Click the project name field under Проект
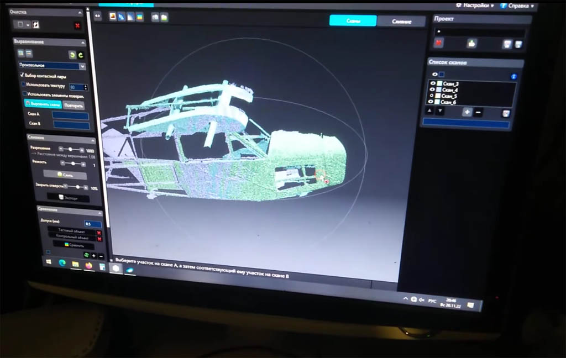The image size is (566, 358). coord(479,31)
